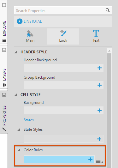Screen dimensions: 118x168
Task: Click the Properties panel dock icon
Action: (x=4, y=95)
